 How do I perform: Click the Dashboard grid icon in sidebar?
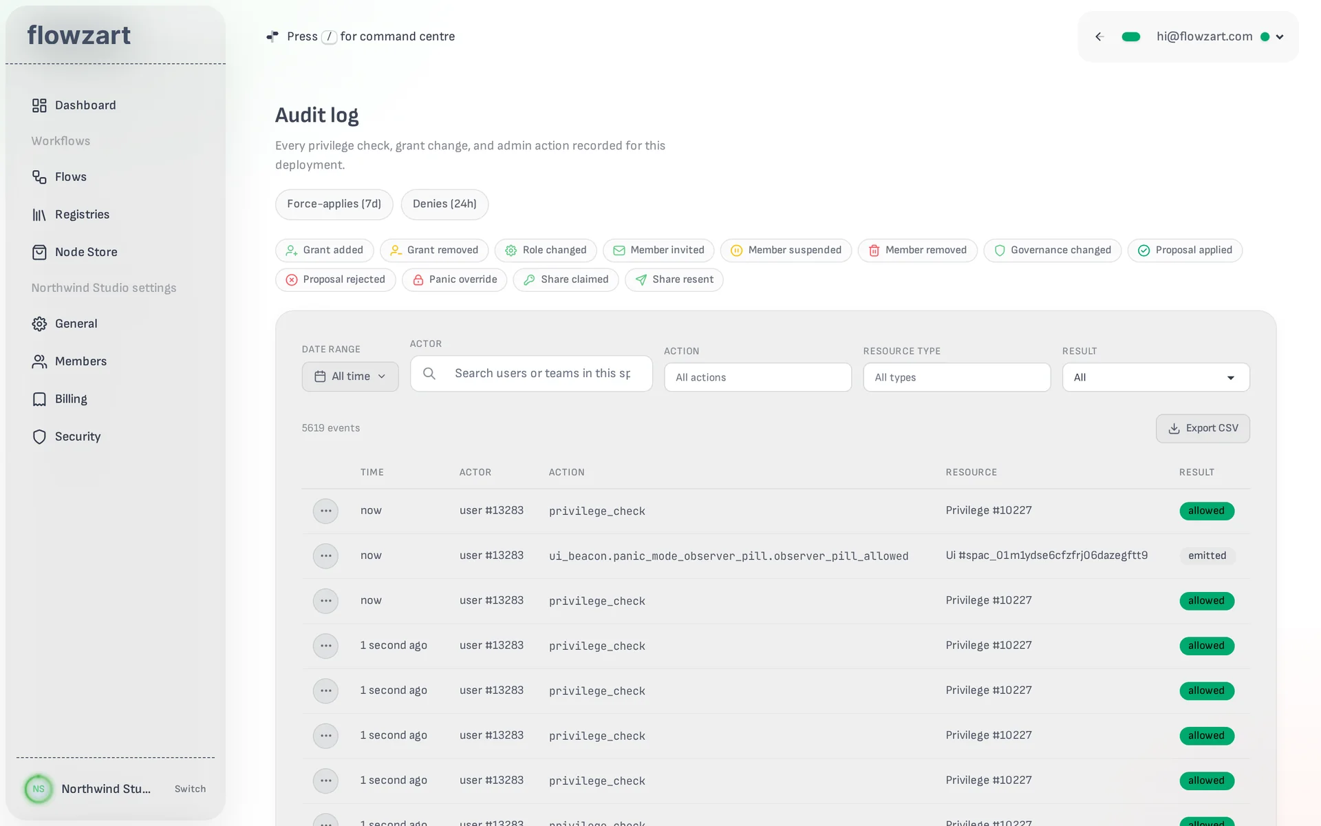pyautogui.click(x=39, y=105)
